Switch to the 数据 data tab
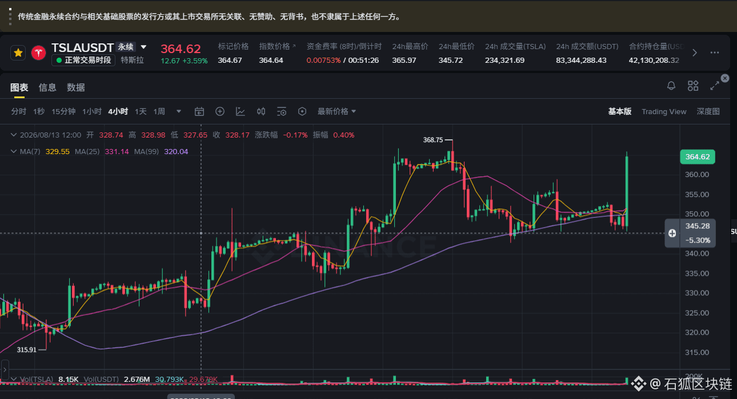Image resolution: width=737 pixels, height=399 pixels. coord(76,87)
